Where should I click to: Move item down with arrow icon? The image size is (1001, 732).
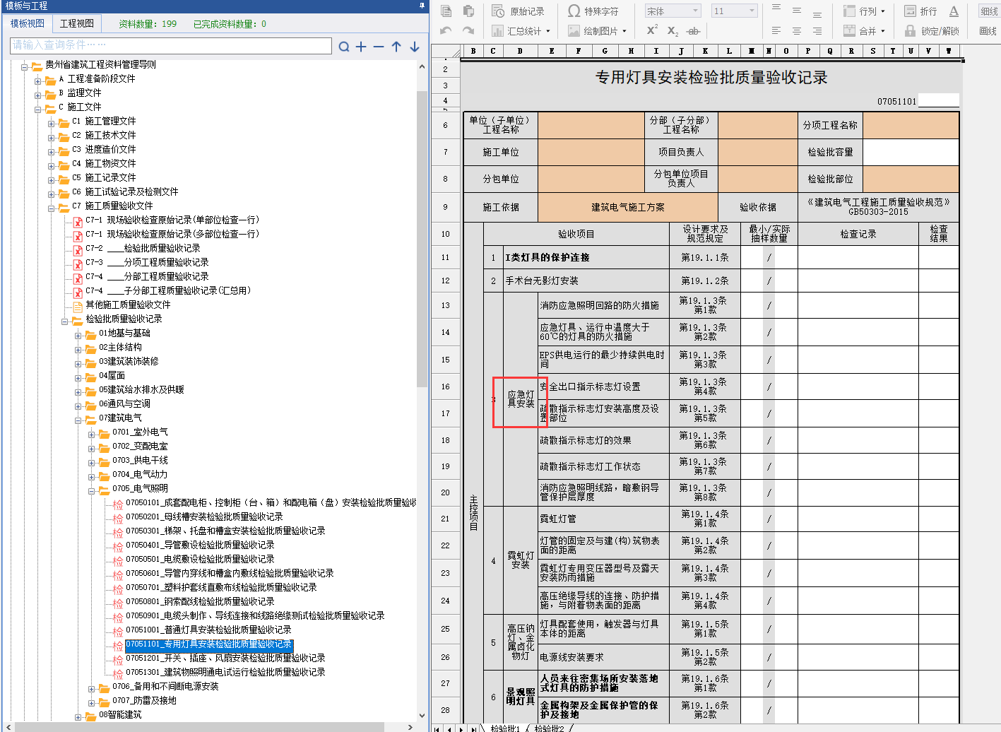tap(415, 47)
